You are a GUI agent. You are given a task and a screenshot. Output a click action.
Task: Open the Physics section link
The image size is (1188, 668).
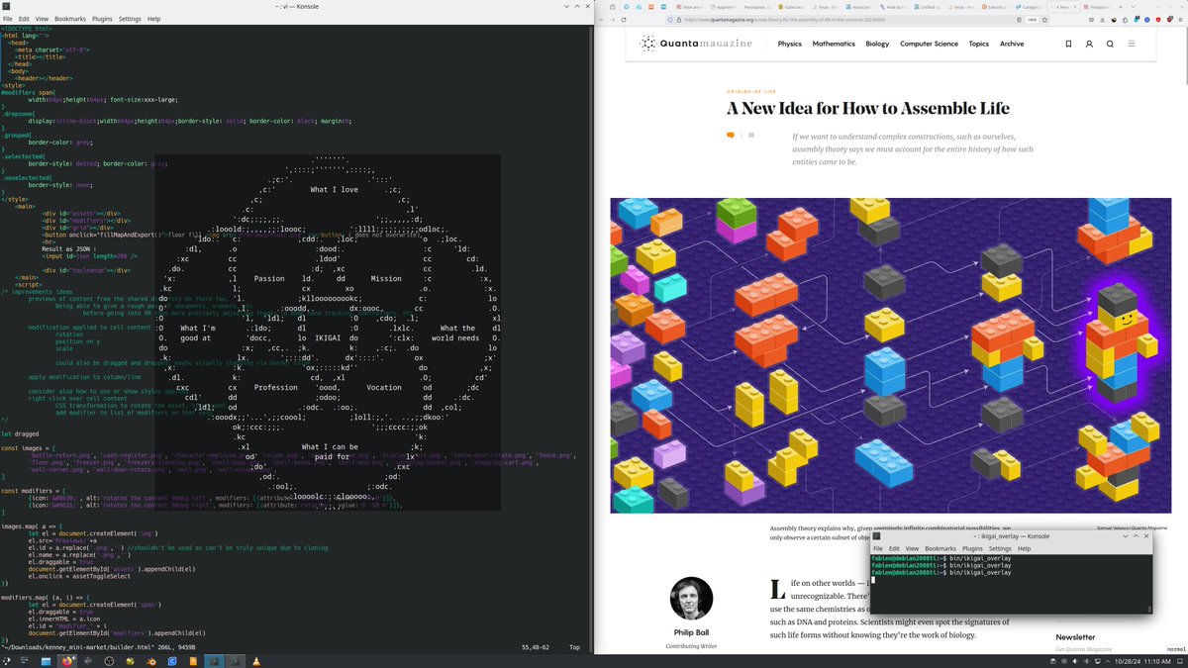(789, 44)
